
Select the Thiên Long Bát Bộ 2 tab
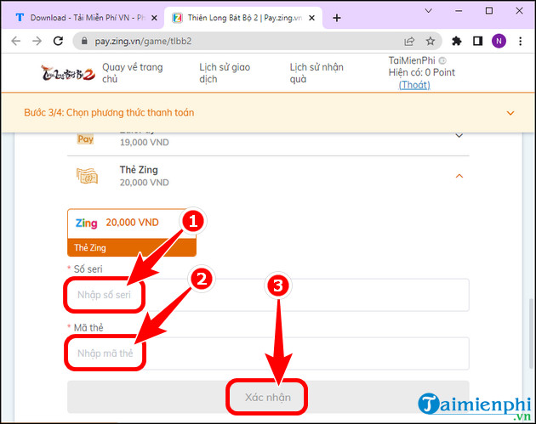[x=243, y=18]
